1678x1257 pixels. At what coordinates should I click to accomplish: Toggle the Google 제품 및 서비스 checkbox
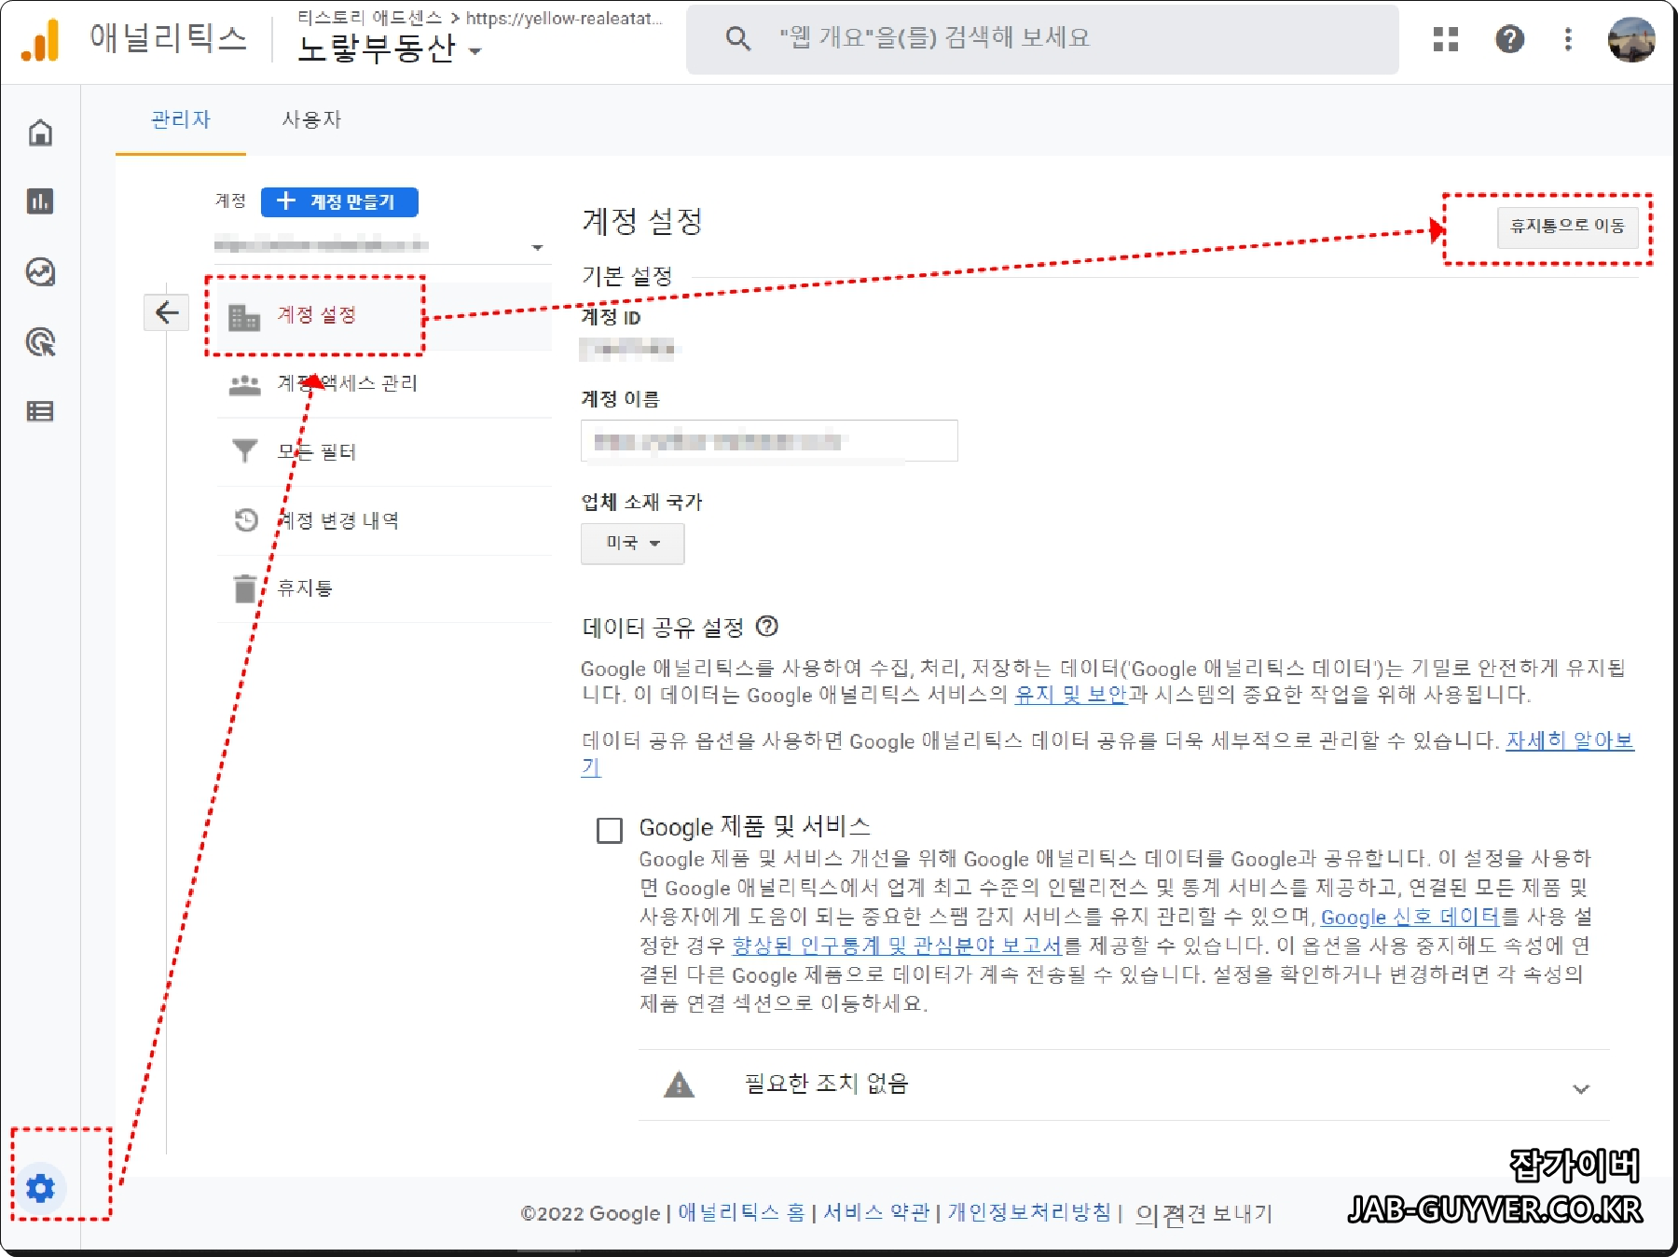click(610, 830)
